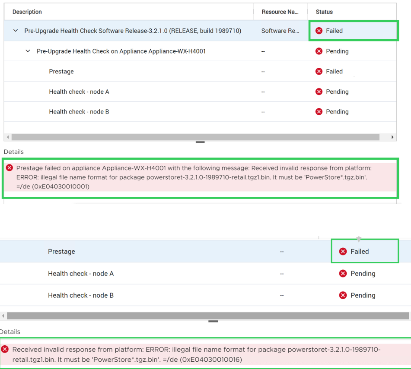Click the Pending icon for Health check - node B
411x369 pixels.
tap(319, 111)
